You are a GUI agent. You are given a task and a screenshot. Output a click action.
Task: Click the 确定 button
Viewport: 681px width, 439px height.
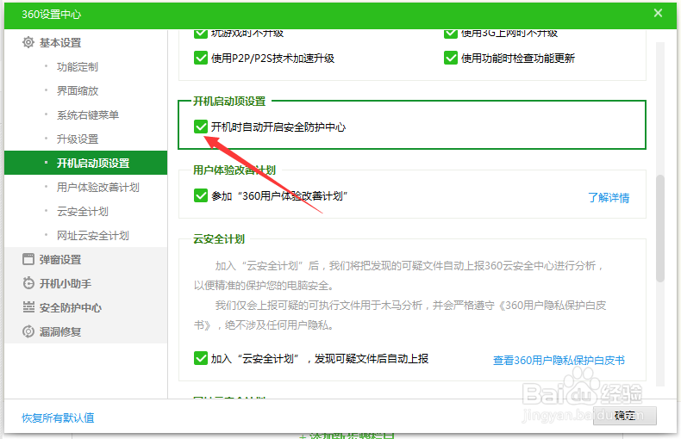(x=625, y=416)
